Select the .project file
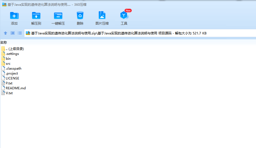Image resolution: width=256 pixels, height=148 pixels. coord(10,73)
